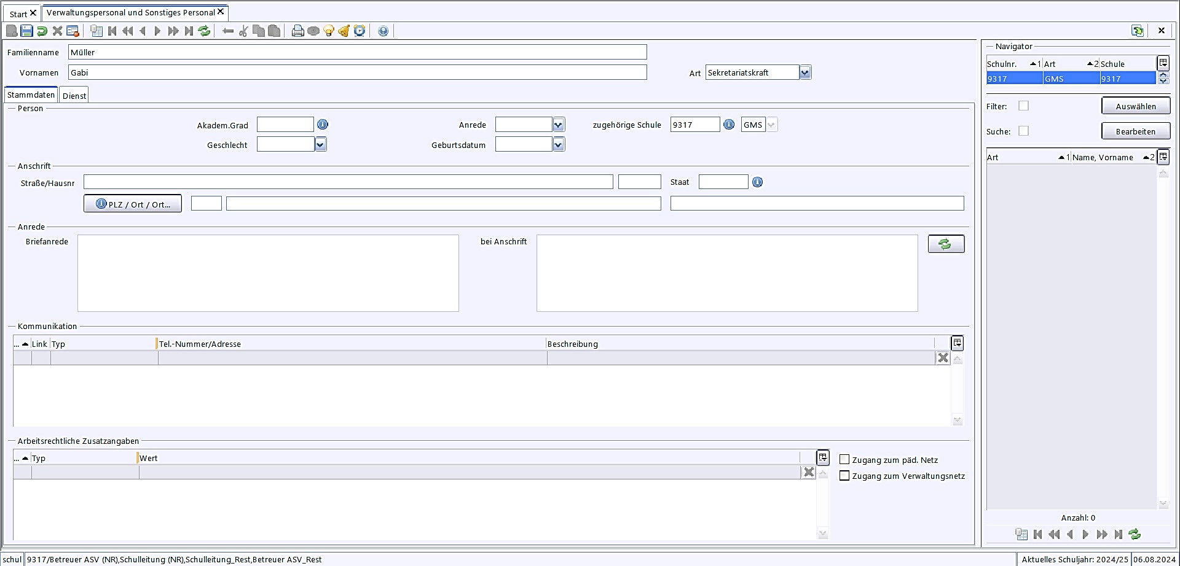Select the Stammdaten tab

click(31, 95)
